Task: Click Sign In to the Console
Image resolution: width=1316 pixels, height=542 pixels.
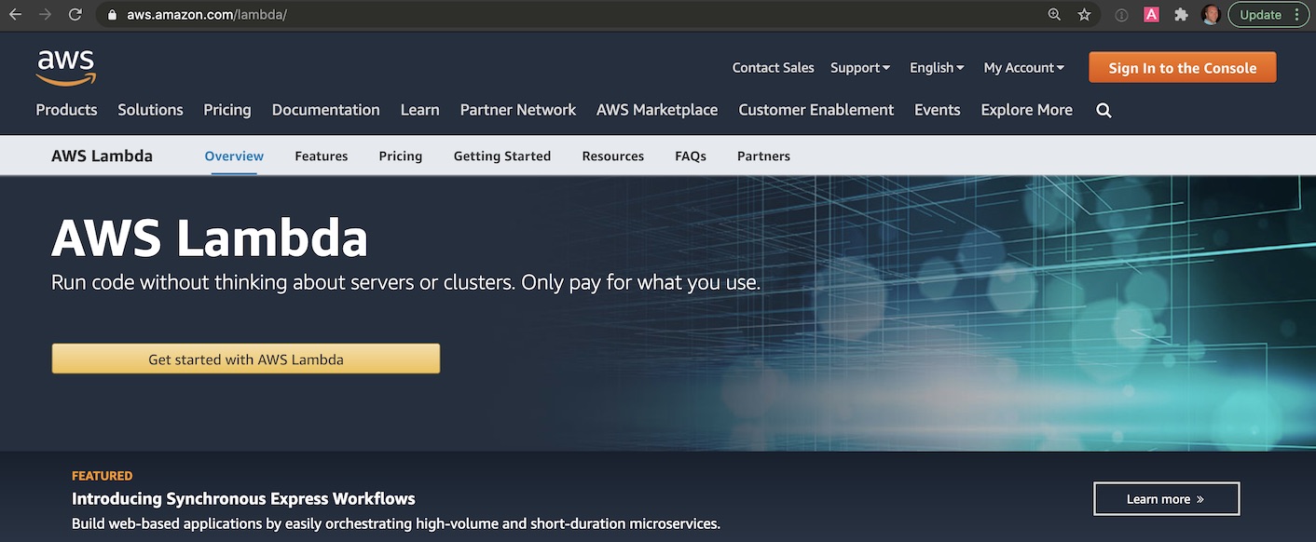Action: click(x=1182, y=67)
